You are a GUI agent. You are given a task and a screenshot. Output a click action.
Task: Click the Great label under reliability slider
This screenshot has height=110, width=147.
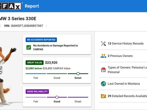coord(78,102)
